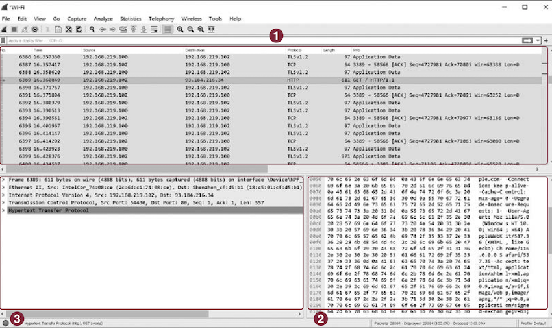The height and width of the screenshot is (329, 552).
Task: Go back to the previous packet
Action: 103,30
